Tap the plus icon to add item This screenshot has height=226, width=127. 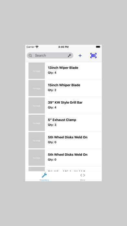coord(80,56)
